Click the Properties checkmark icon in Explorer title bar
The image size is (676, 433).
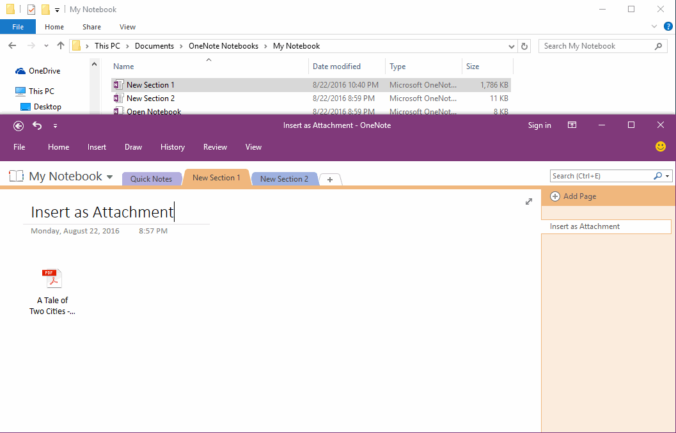pyautogui.click(x=31, y=9)
